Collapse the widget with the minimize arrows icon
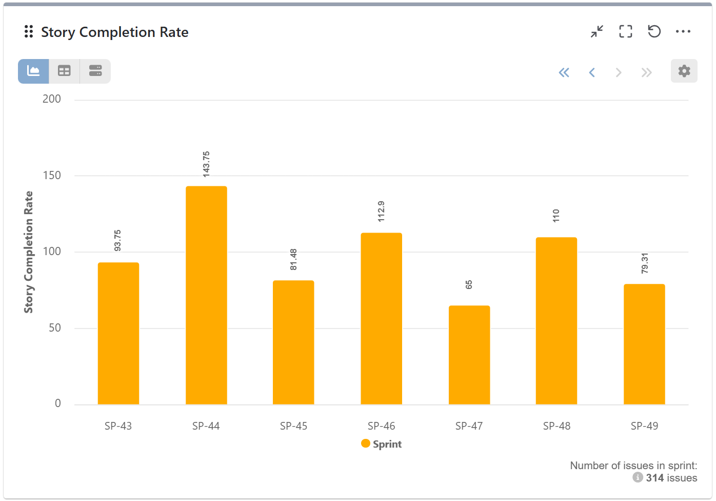 (x=596, y=32)
